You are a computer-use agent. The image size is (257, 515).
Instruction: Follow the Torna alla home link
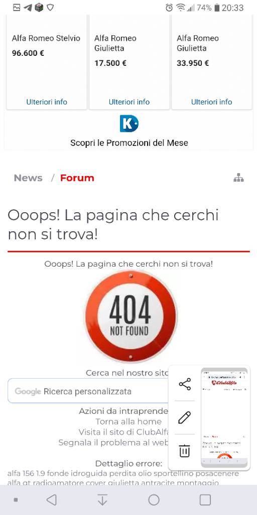(128, 421)
